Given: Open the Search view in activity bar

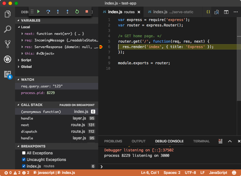Looking at the screenshot, I should pos(8,29).
